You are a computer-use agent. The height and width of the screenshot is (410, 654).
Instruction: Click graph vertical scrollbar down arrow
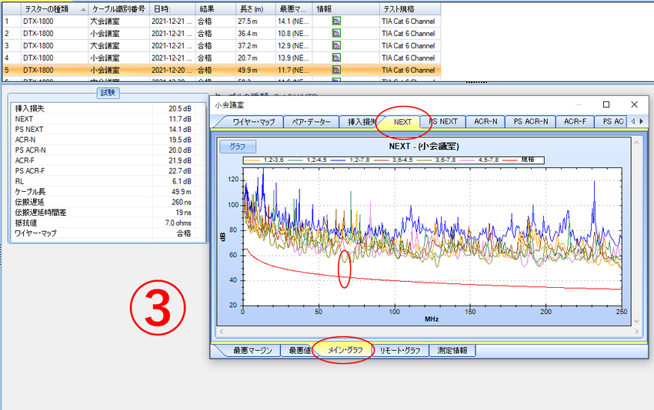coord(636,322)
